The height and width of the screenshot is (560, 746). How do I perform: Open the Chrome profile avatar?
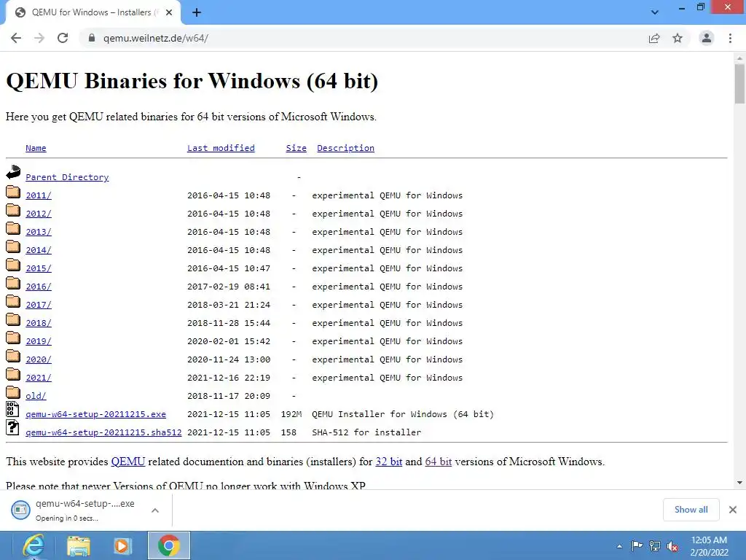click(707, 38)
